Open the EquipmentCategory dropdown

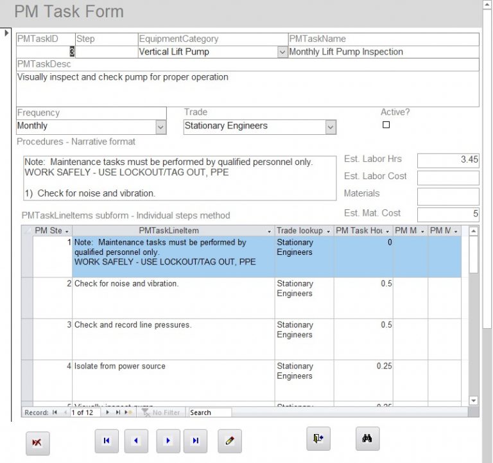coord(282,53)
